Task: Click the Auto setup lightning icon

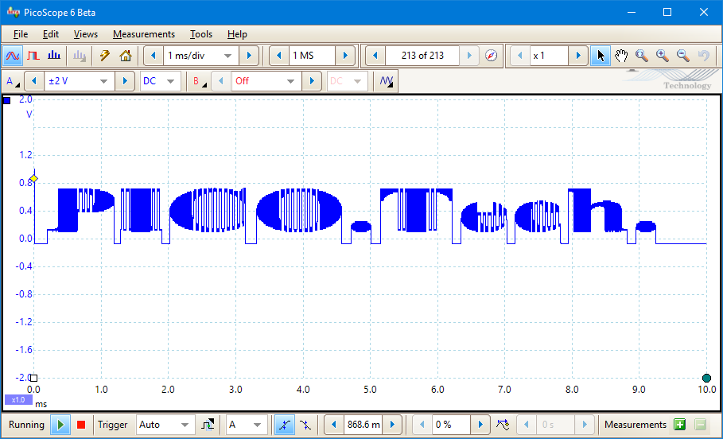Action: click(105, 56)
